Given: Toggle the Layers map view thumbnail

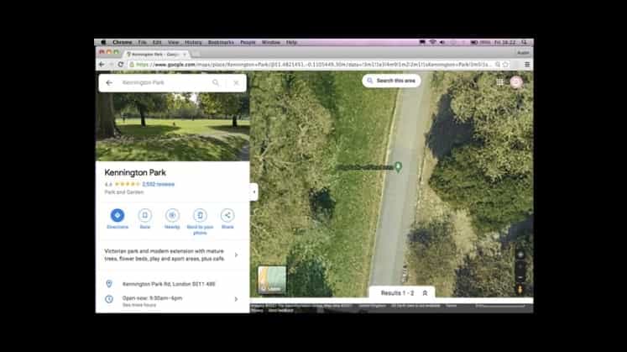Looking at the screenshot, I should pyautogui.click(x=271, y=280).
